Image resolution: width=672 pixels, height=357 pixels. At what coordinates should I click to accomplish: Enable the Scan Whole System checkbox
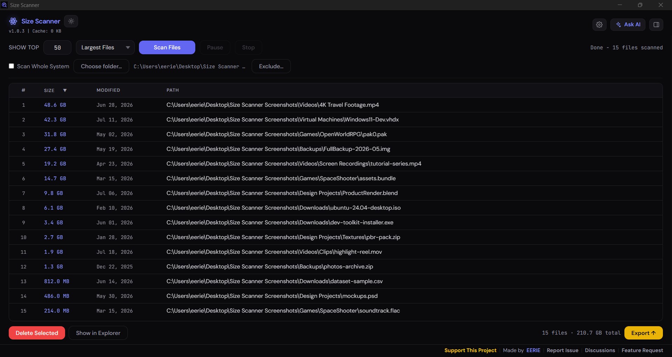[12, 66]
